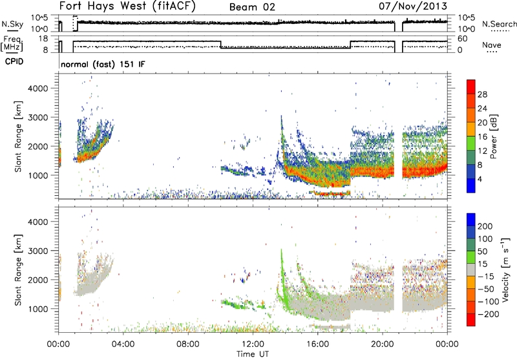Pick the red bottom segment of the Velocity colorbar
The image size is (517, 358).
click(471, 320)
